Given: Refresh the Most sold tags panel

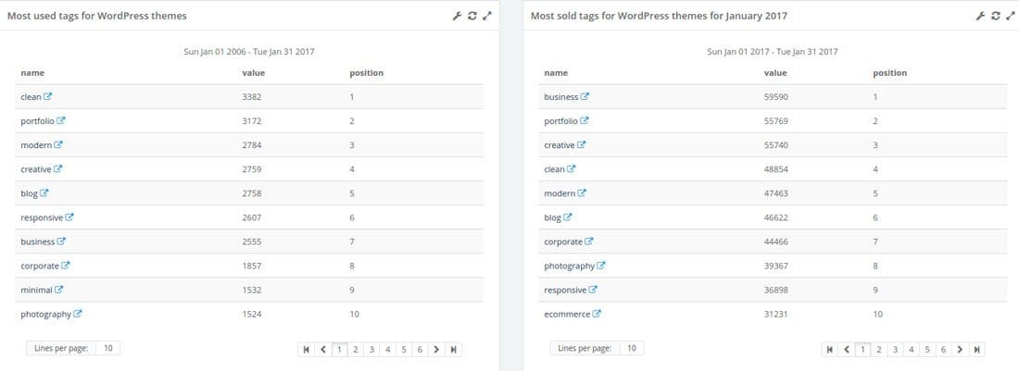Looking at the screenshot, I should (x=996, y=16).
